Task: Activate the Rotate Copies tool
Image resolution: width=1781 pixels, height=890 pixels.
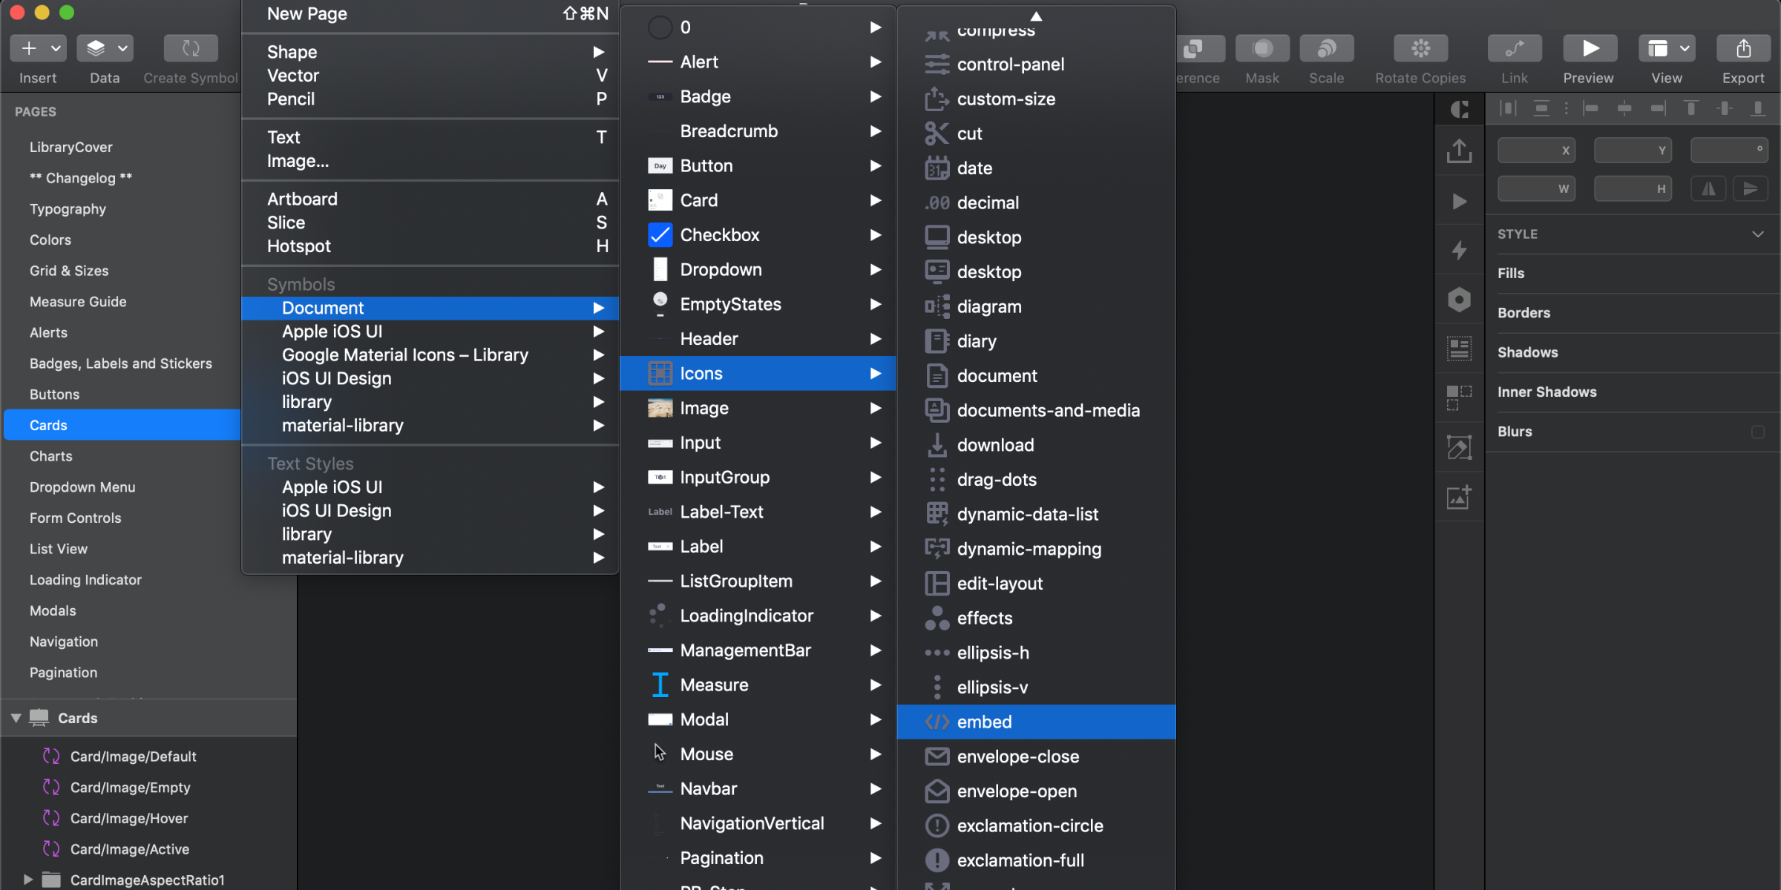Action: click(x=1420, y=48)
